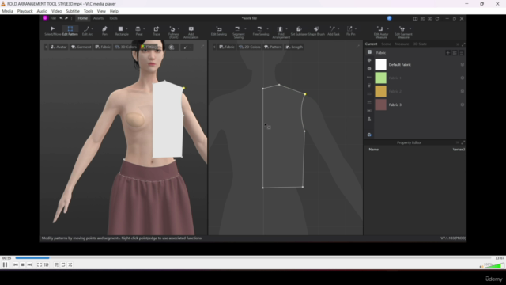Switch to 3D-only window layout
Viewport: 506px width, 285px height.
(430, 19)
